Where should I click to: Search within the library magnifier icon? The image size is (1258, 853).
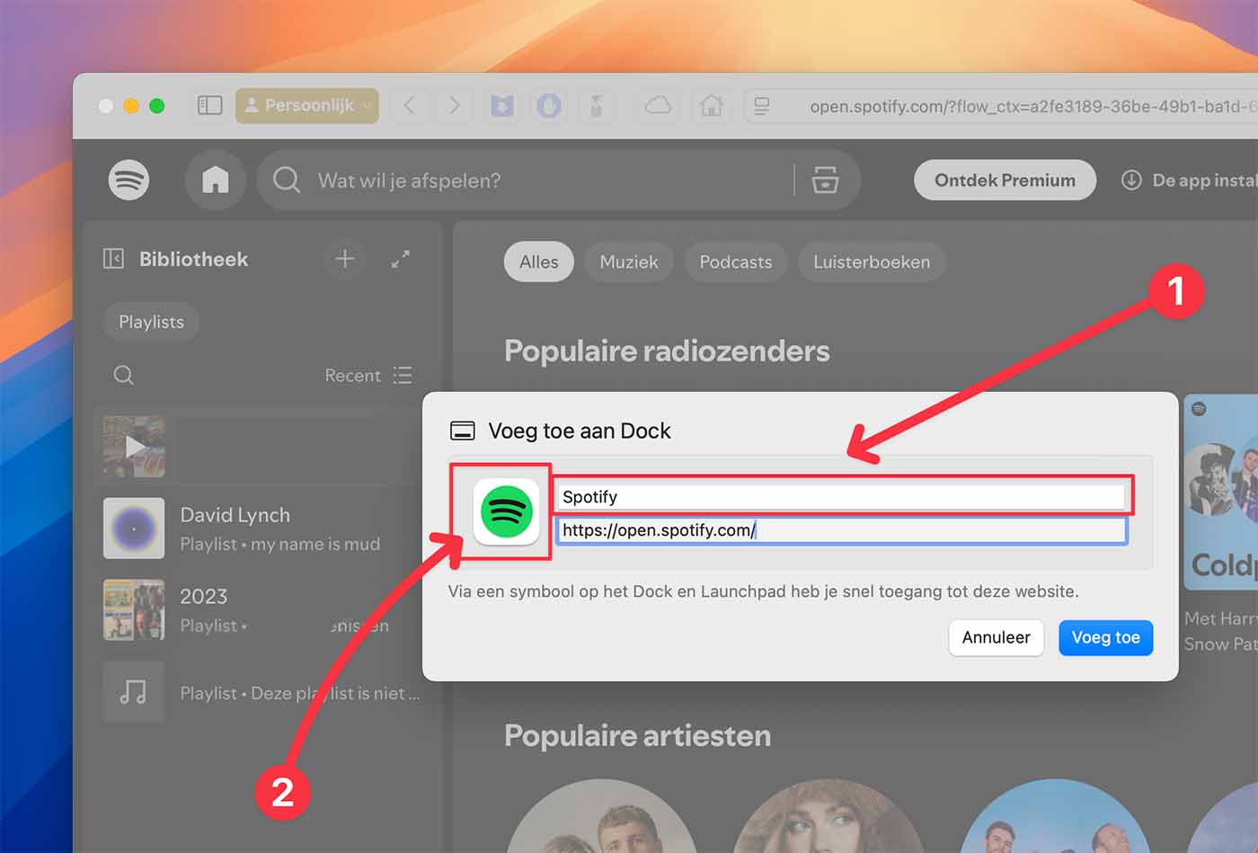click(124, 375)
